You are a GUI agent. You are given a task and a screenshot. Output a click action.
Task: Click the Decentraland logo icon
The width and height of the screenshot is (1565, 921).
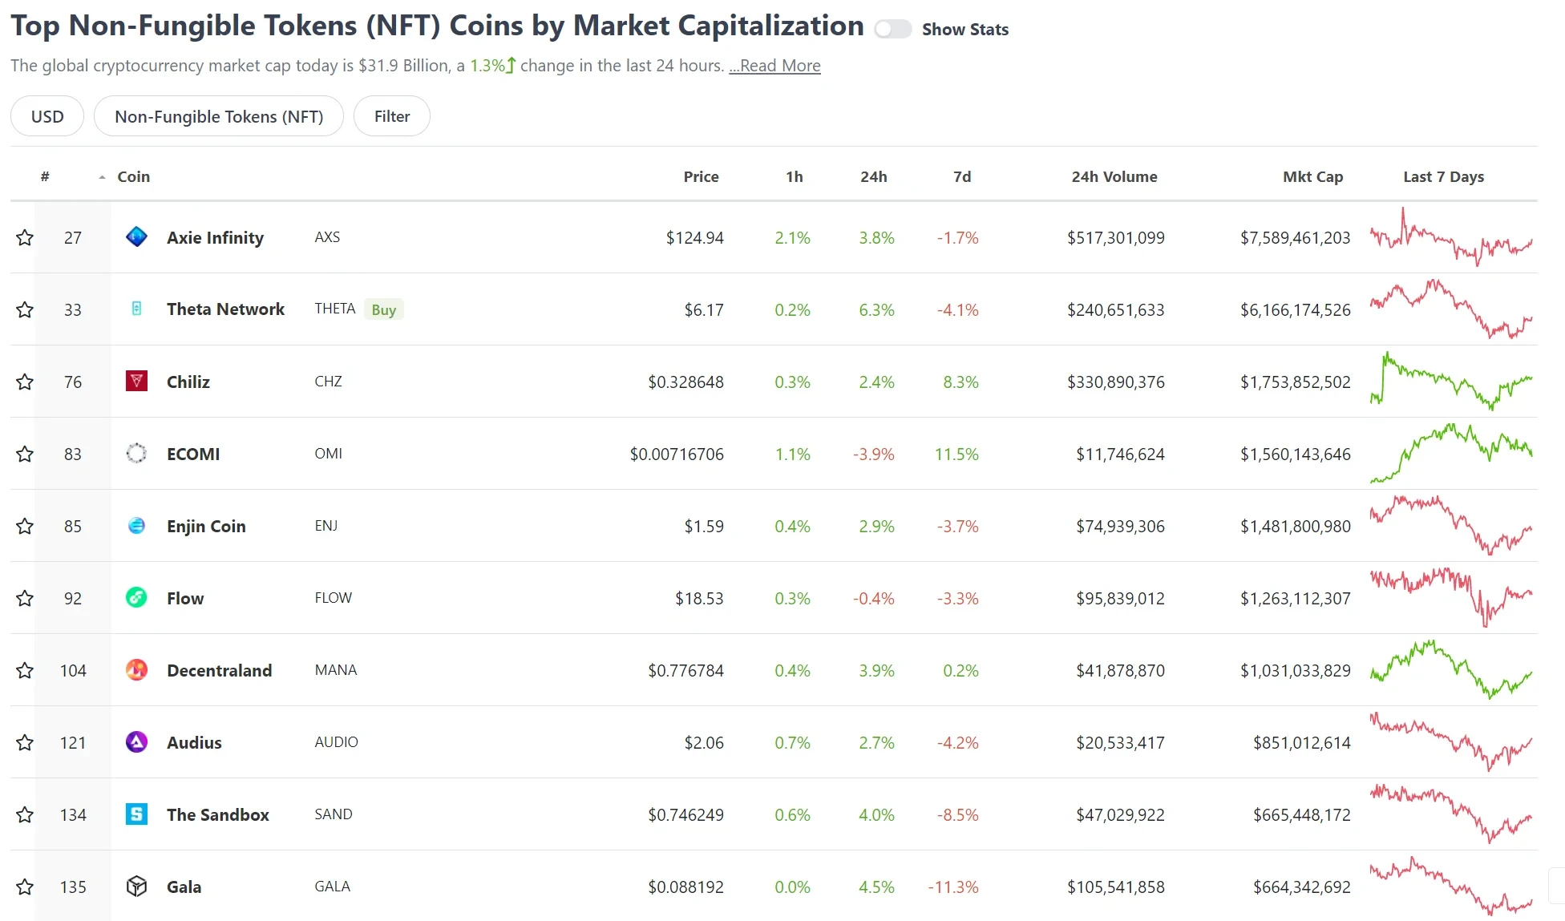[136, 670]
